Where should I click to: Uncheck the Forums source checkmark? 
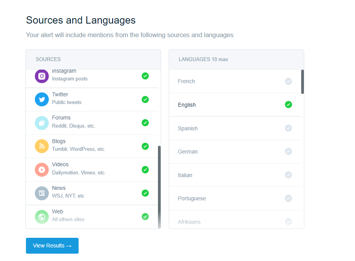coord(145,123)
